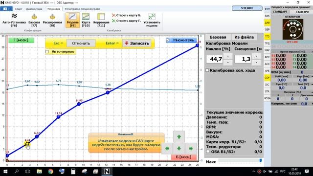The height and width of the screenshot is (176, 313).
Task: Decrease Смещение with lower stepper
Action: coord(256,63)
